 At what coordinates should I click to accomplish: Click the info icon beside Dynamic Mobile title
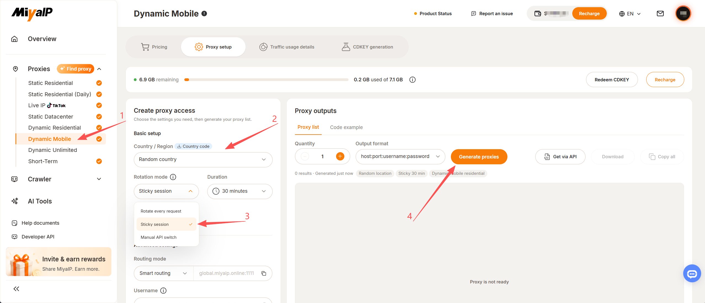pos(204,14)
